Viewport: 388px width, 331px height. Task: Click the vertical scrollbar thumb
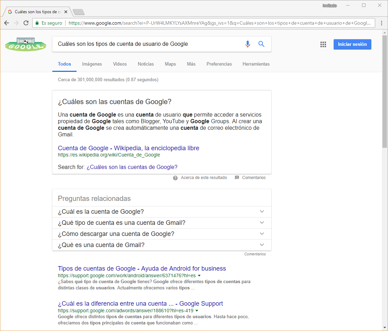pyautogui.click(x=385, y=92)
